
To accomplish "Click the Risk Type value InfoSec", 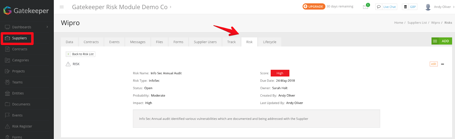I will pyautogui.click(x=154, y=81).
